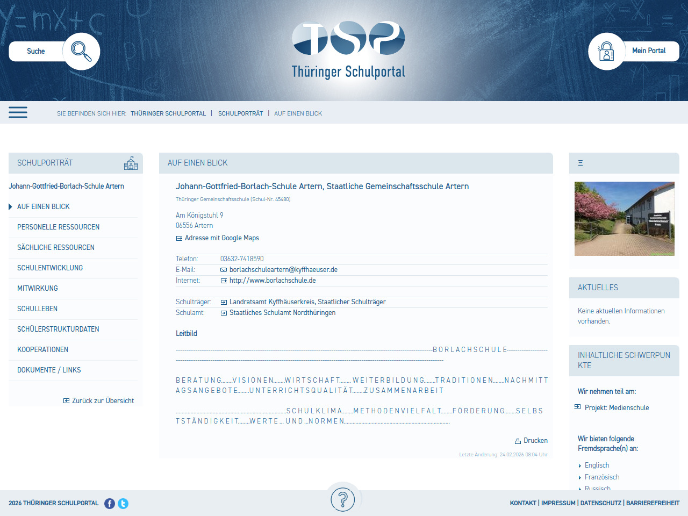Select Personelle Ressourcen menu item

click(58, 227)
